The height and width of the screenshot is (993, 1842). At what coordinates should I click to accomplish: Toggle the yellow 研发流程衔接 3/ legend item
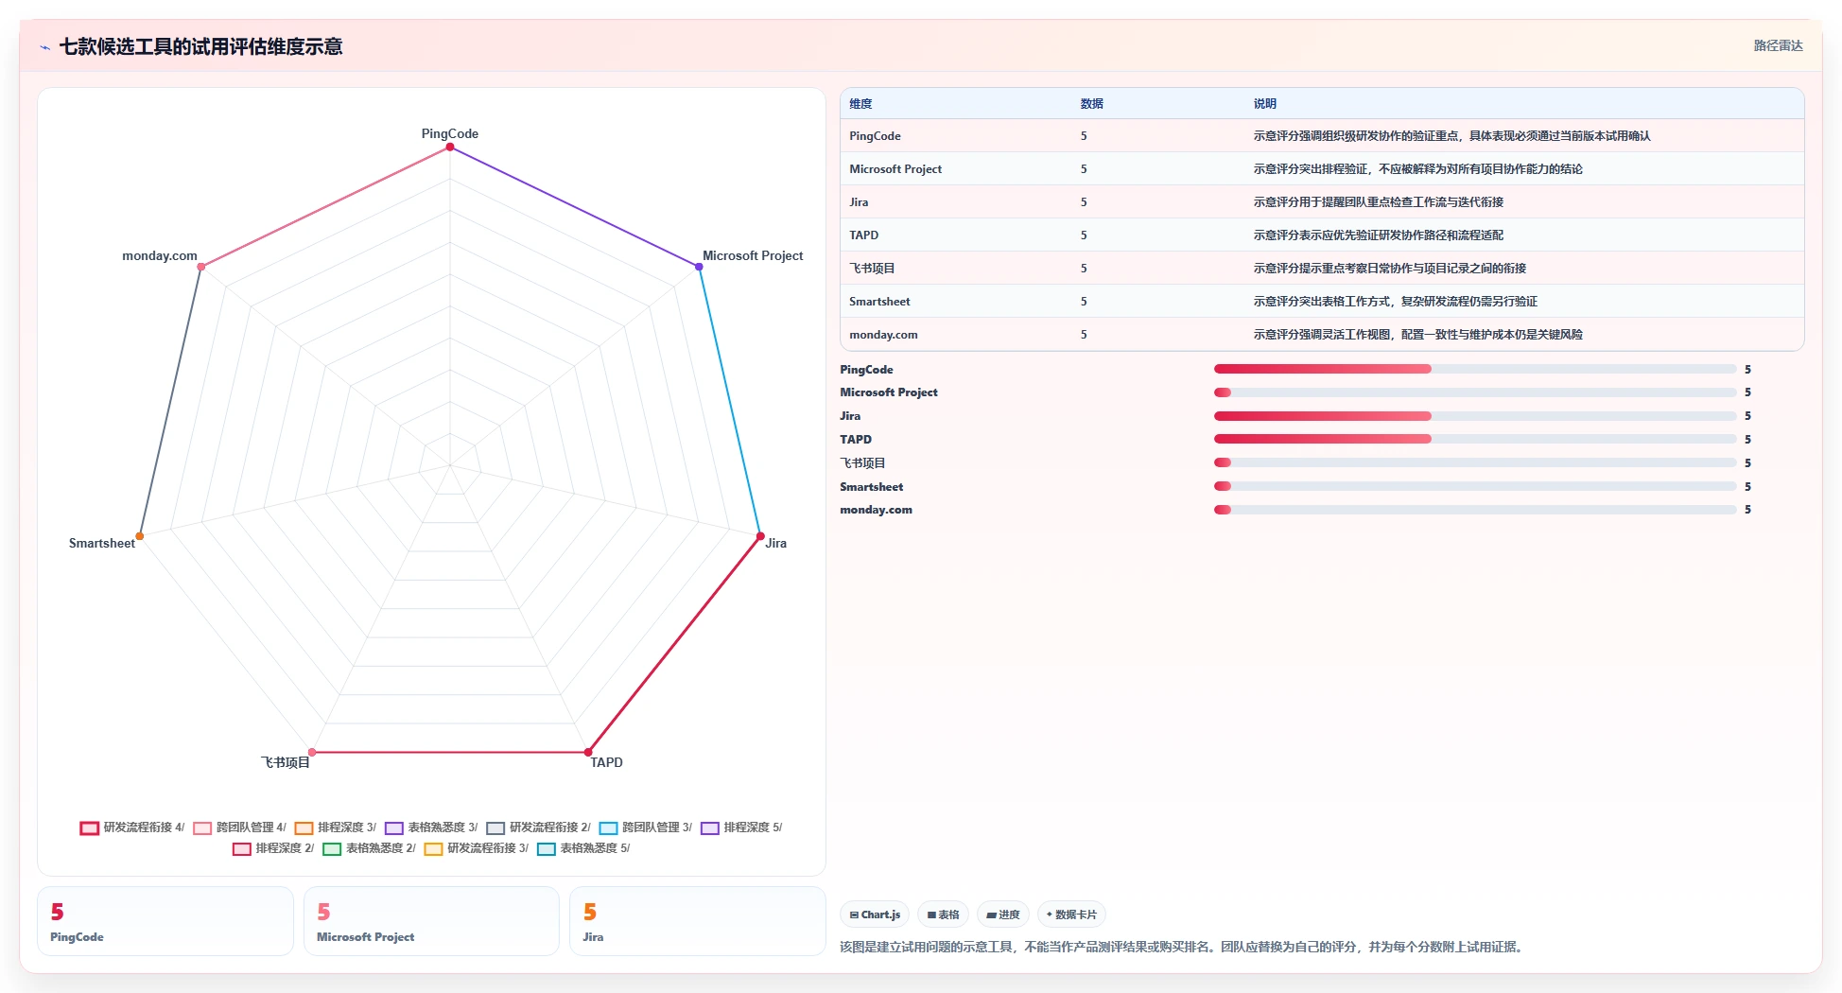click(x=477, y=848)
